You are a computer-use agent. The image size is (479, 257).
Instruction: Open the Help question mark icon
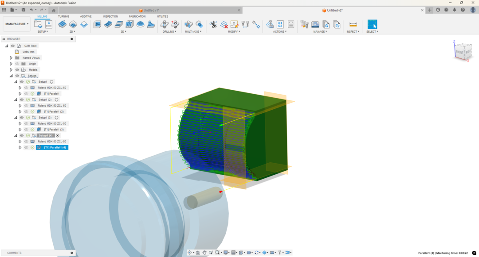tap(463, 10)
